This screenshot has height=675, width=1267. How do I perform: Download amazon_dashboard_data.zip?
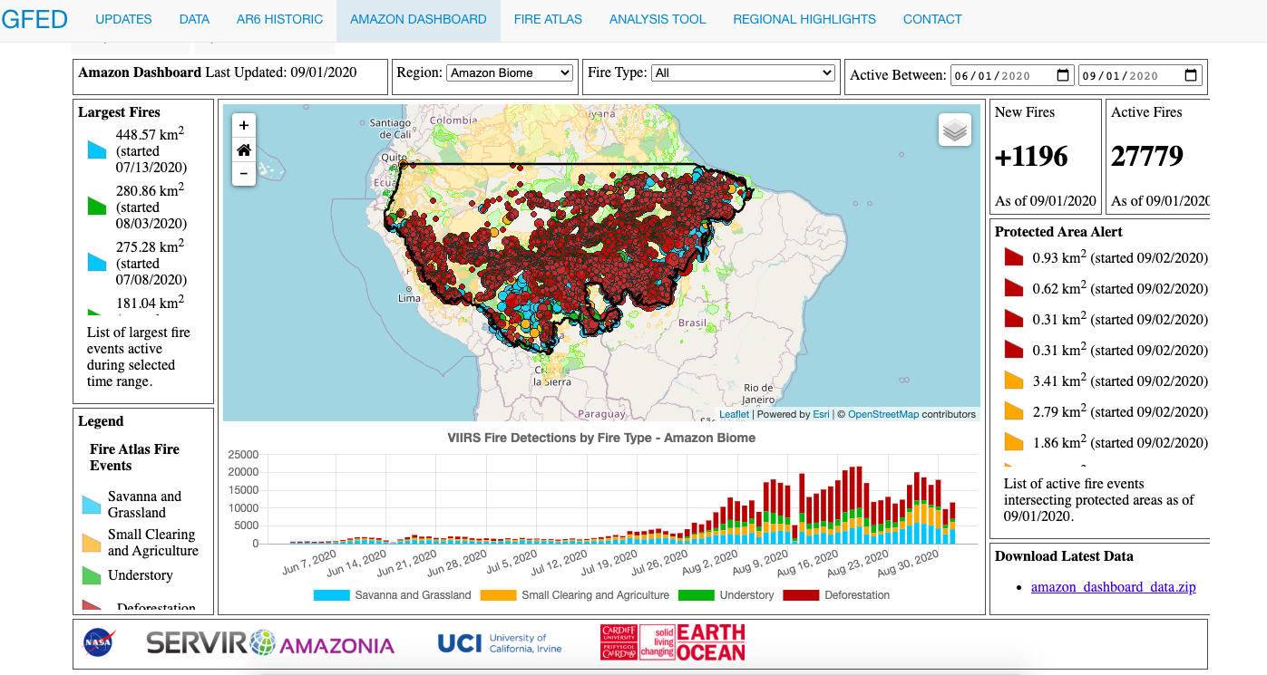point(1113,586)
